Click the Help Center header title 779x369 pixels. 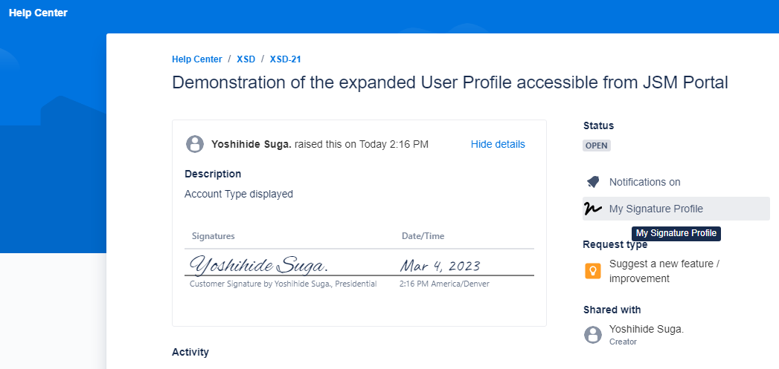coord(38,13)
